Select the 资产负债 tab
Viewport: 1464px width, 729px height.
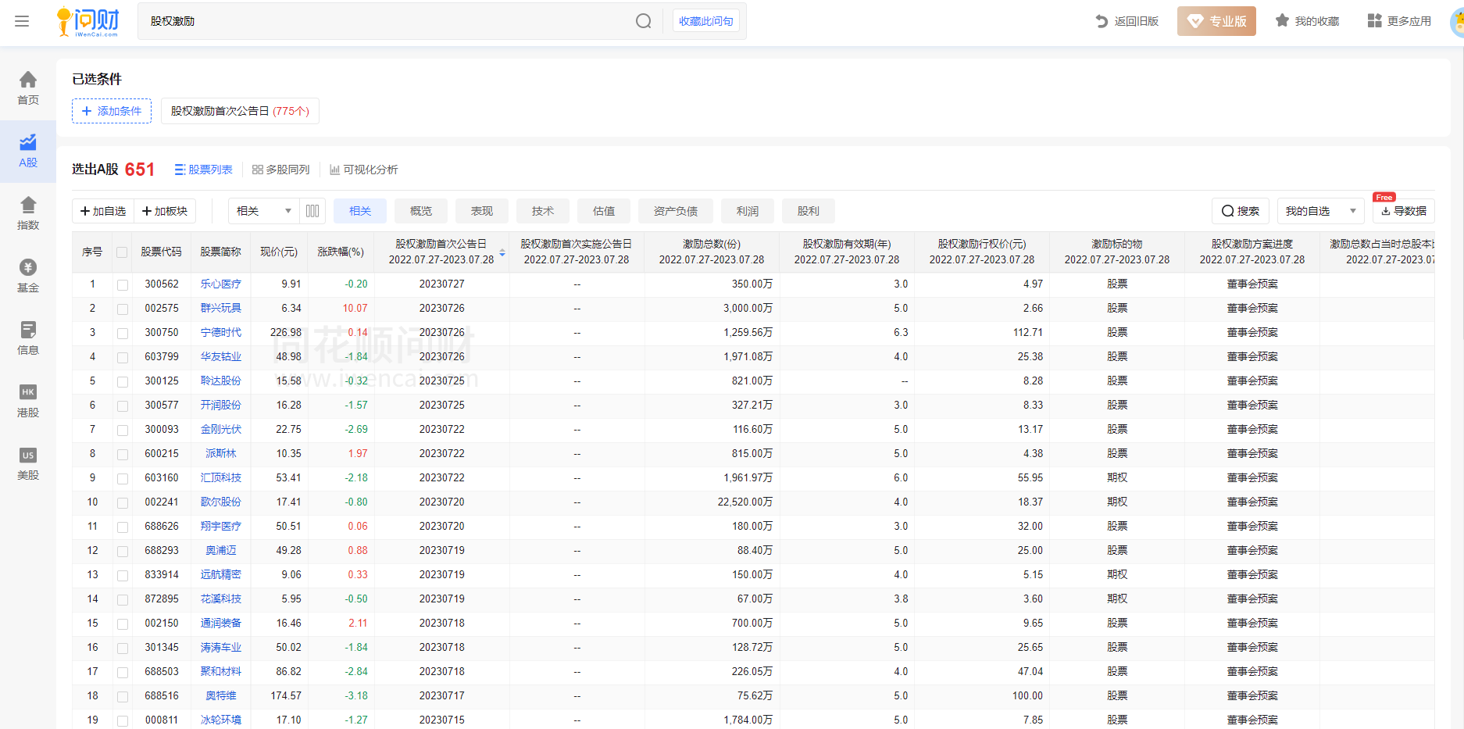[x=676, y=211]
